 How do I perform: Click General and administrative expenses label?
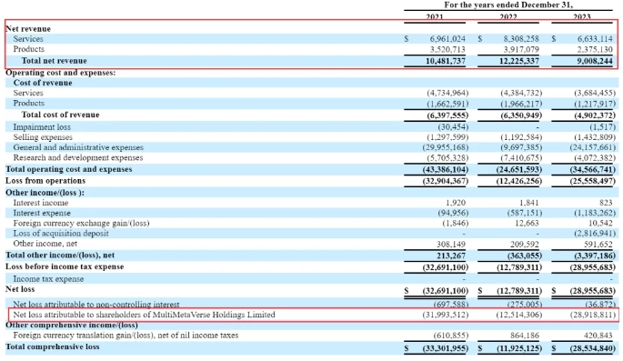[78, 147]
